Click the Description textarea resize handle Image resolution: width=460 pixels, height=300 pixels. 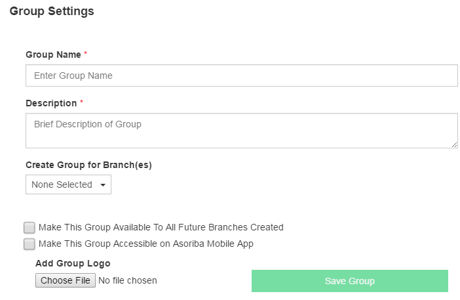[x=454, y=145]
